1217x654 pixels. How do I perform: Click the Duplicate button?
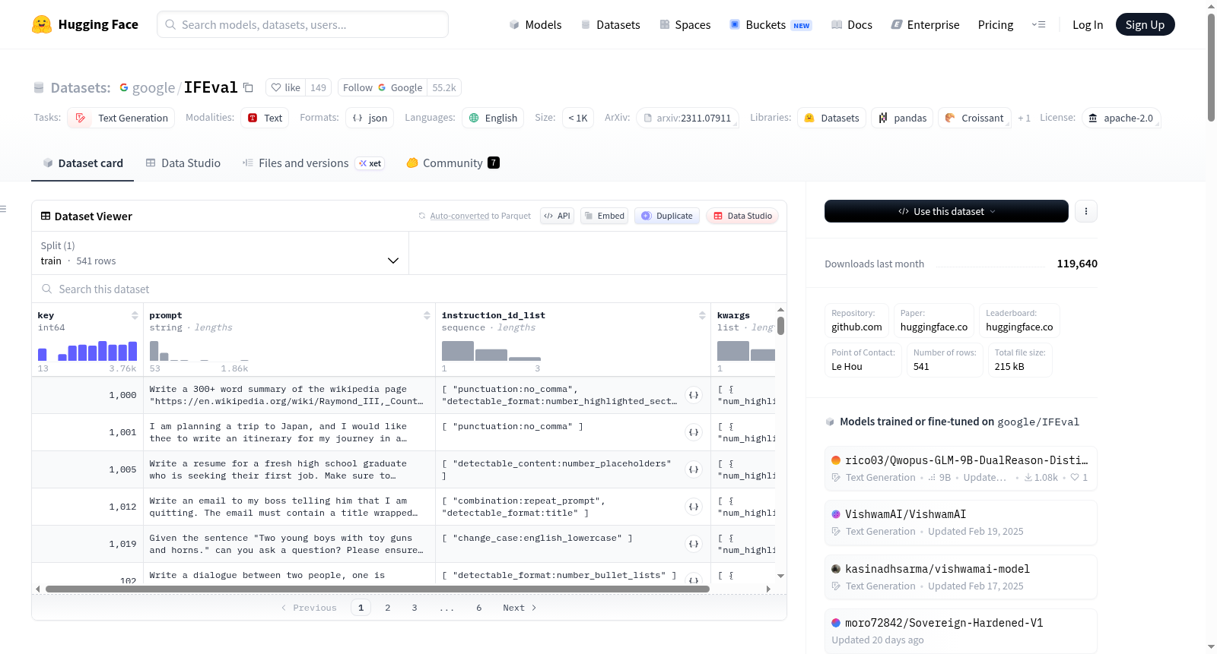click(x=666, y=216)
